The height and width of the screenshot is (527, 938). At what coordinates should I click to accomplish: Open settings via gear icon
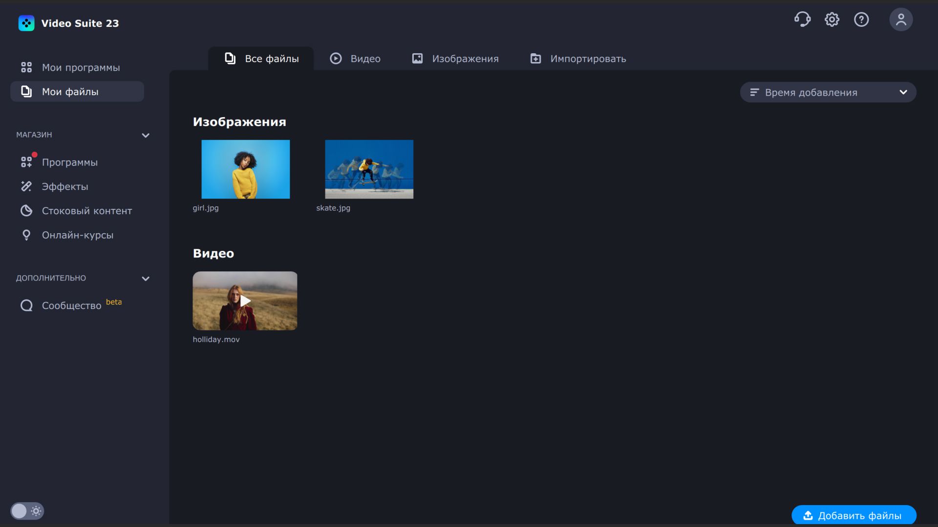[832, 20]
